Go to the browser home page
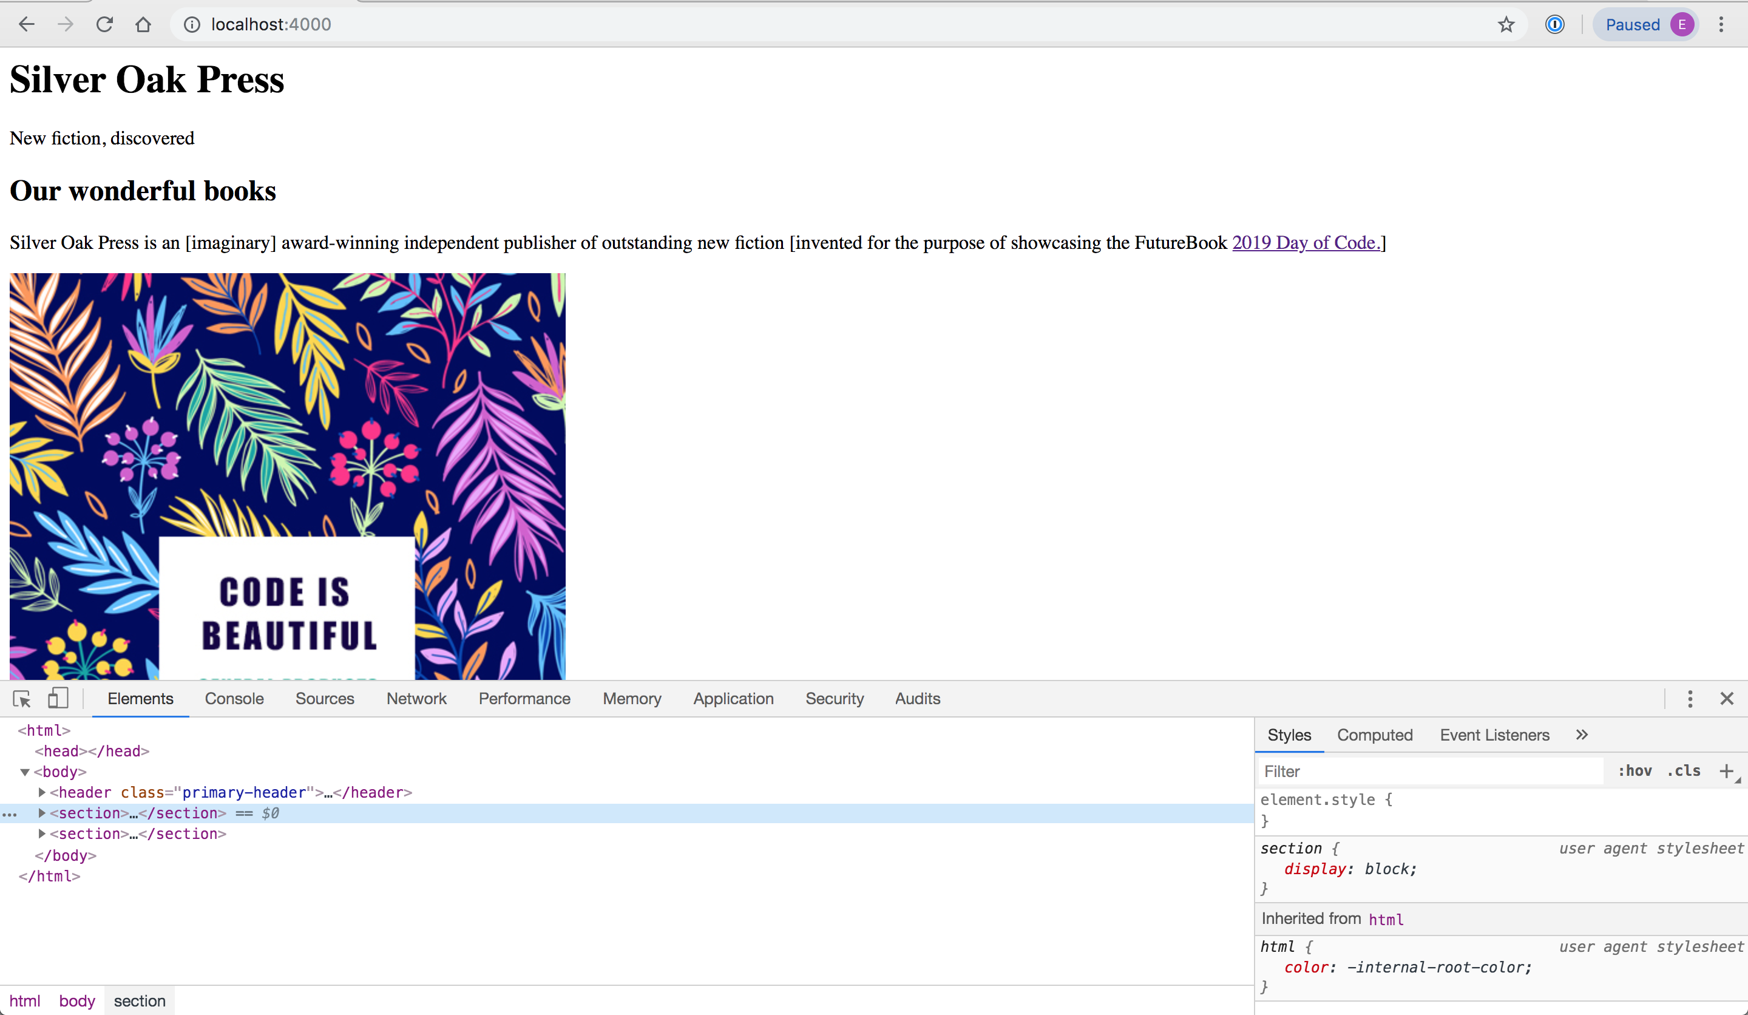The width and height of the screenshot is (1748, 1015). (x=143, y=25)
